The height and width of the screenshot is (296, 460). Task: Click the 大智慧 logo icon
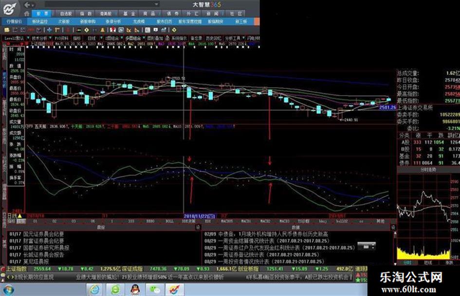tap(10, 8)
